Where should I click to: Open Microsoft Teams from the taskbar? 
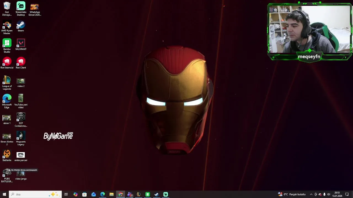point(130,194)
